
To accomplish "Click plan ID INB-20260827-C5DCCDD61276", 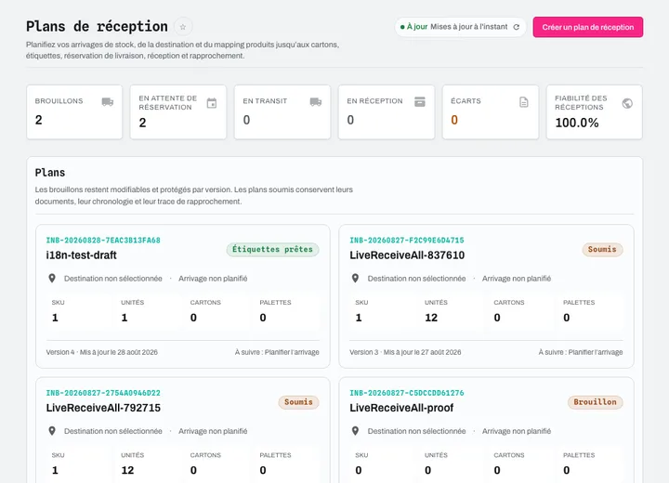I will (x=407, y=393).
